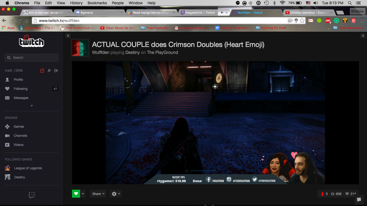The image size is (367, 206).
Task: Open the Games browse link
Action: pyautogui.click(x=19, y=127)
